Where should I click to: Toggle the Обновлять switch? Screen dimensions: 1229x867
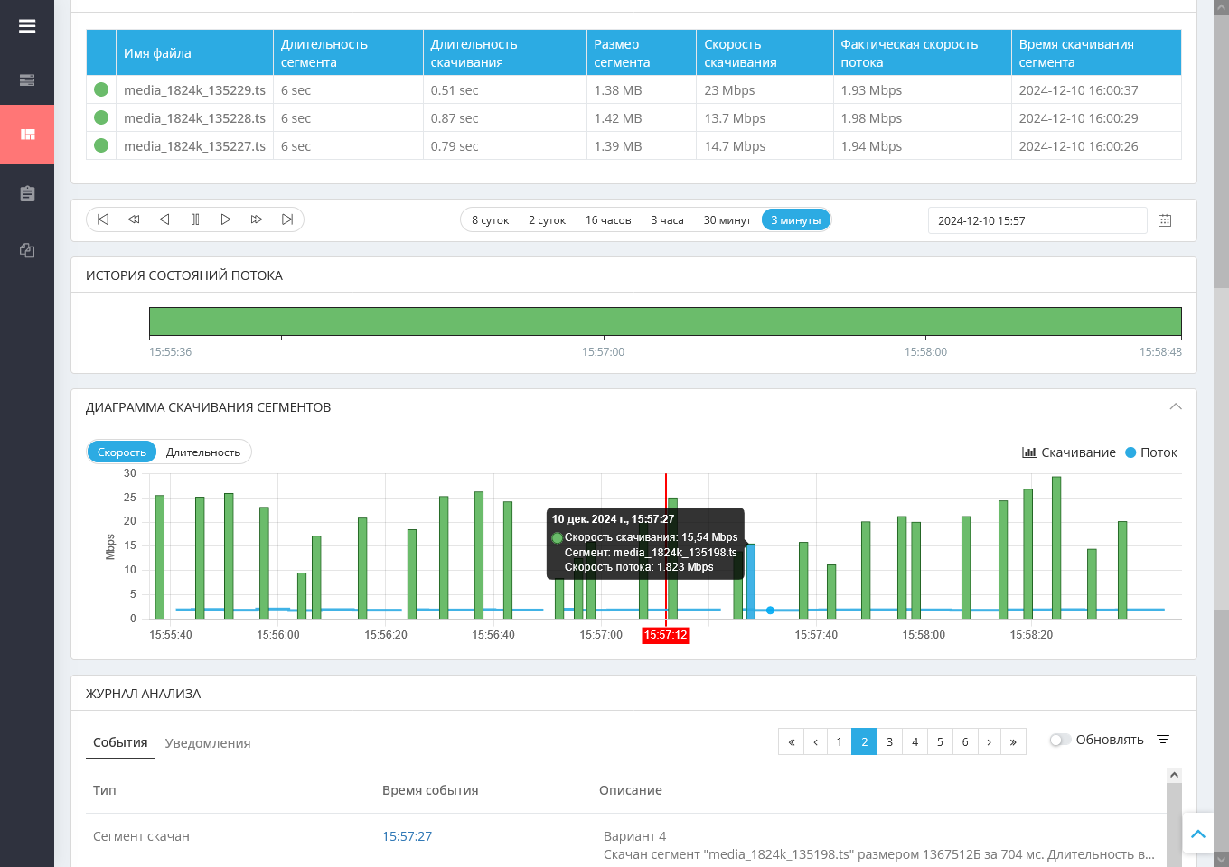coord(1060,740)
